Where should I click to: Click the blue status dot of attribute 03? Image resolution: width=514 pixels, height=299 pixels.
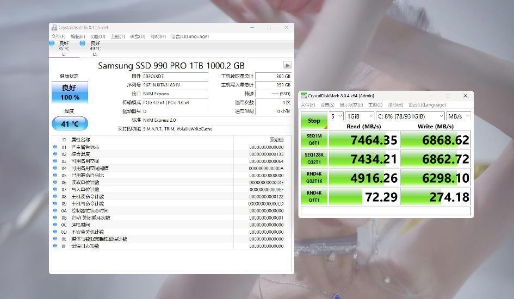[55, 161]
